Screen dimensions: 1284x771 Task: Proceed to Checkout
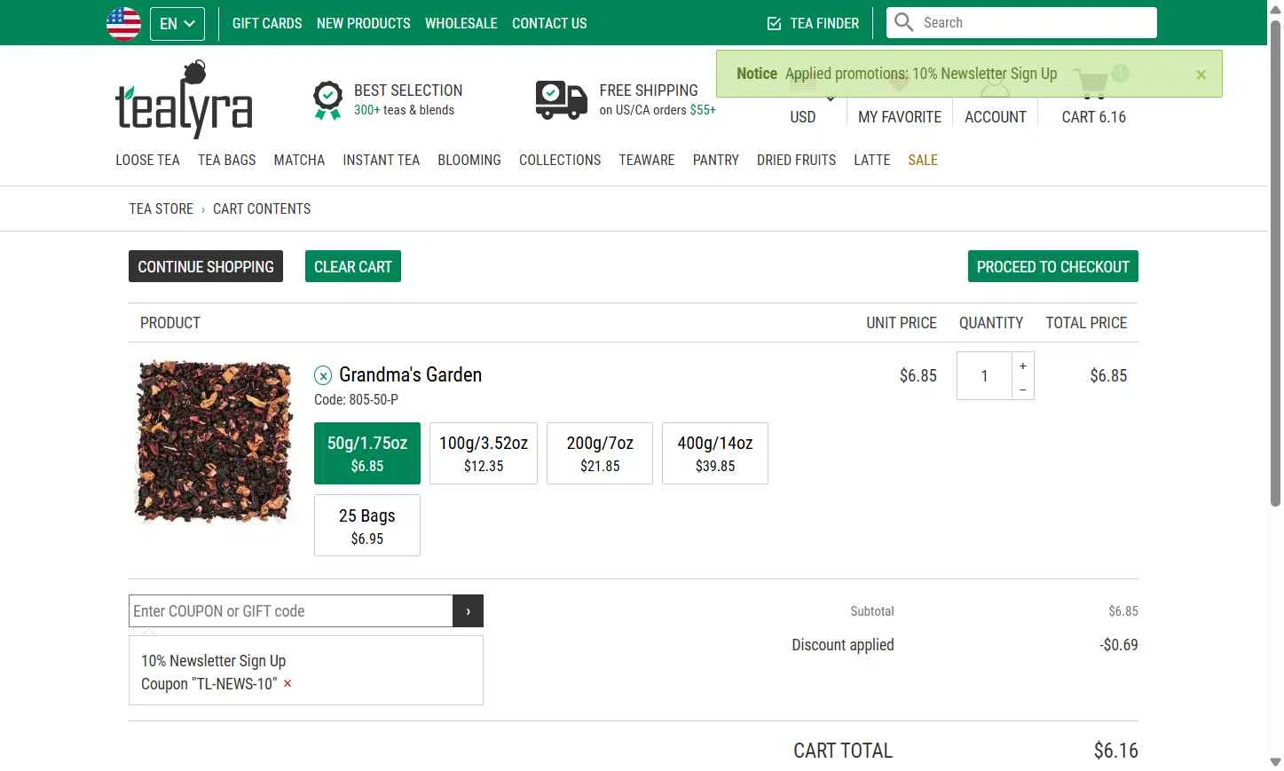pyautogui.click(x=1052, y=266)
